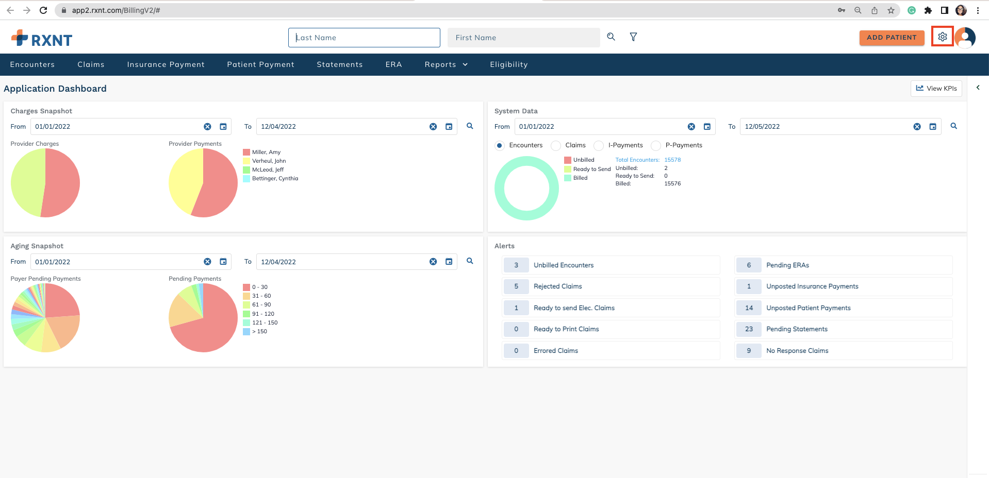Click the RXNT logo
The height and width of the screenshot is (478, 989).
point(41,39)
